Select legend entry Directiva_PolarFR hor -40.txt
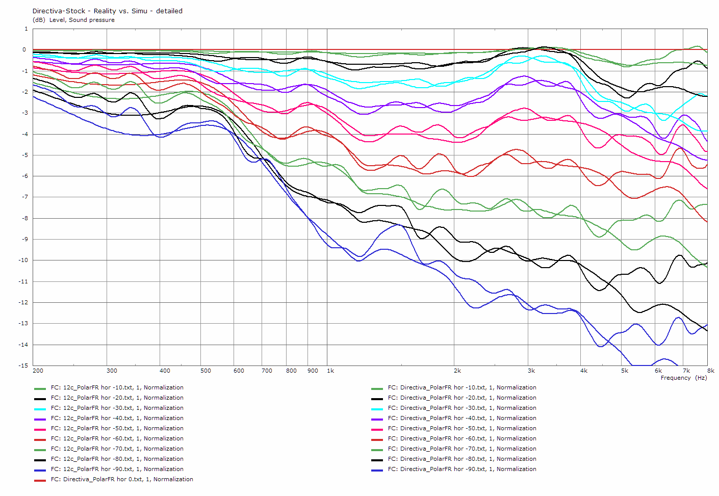This screenshot has height=496, width=719. pos(462,418)
